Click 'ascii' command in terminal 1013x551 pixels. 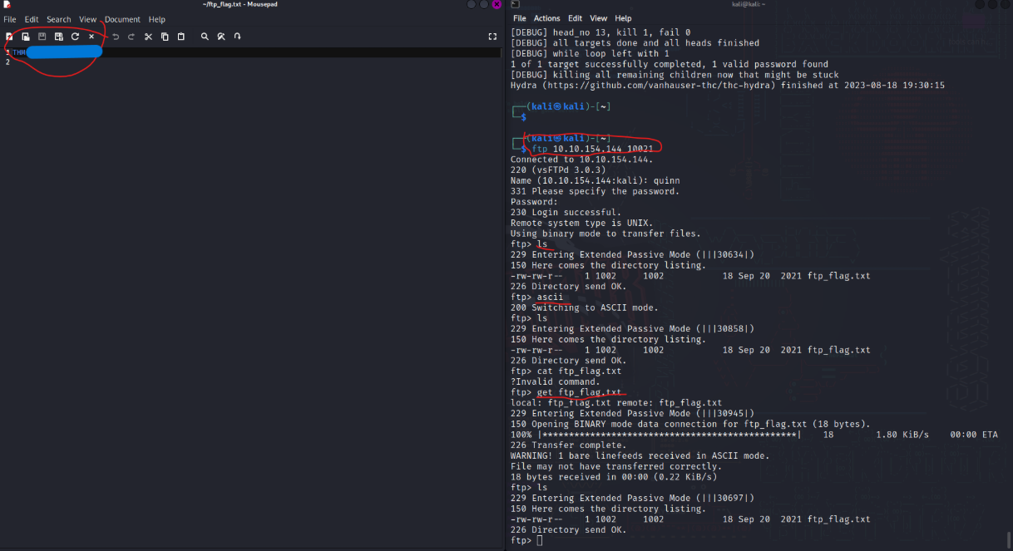550,297
